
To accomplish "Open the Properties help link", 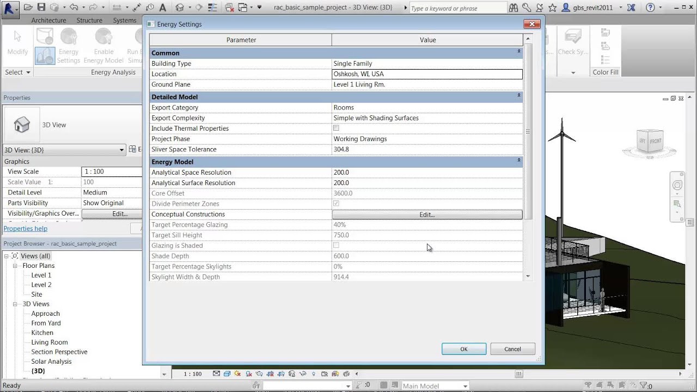I will click(x=25, y=228).
